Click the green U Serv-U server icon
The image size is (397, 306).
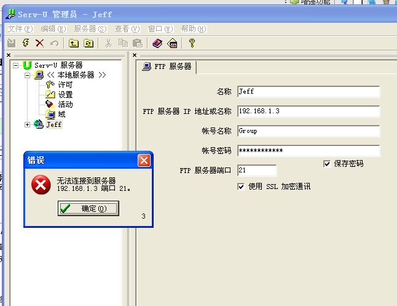[27, 65]
